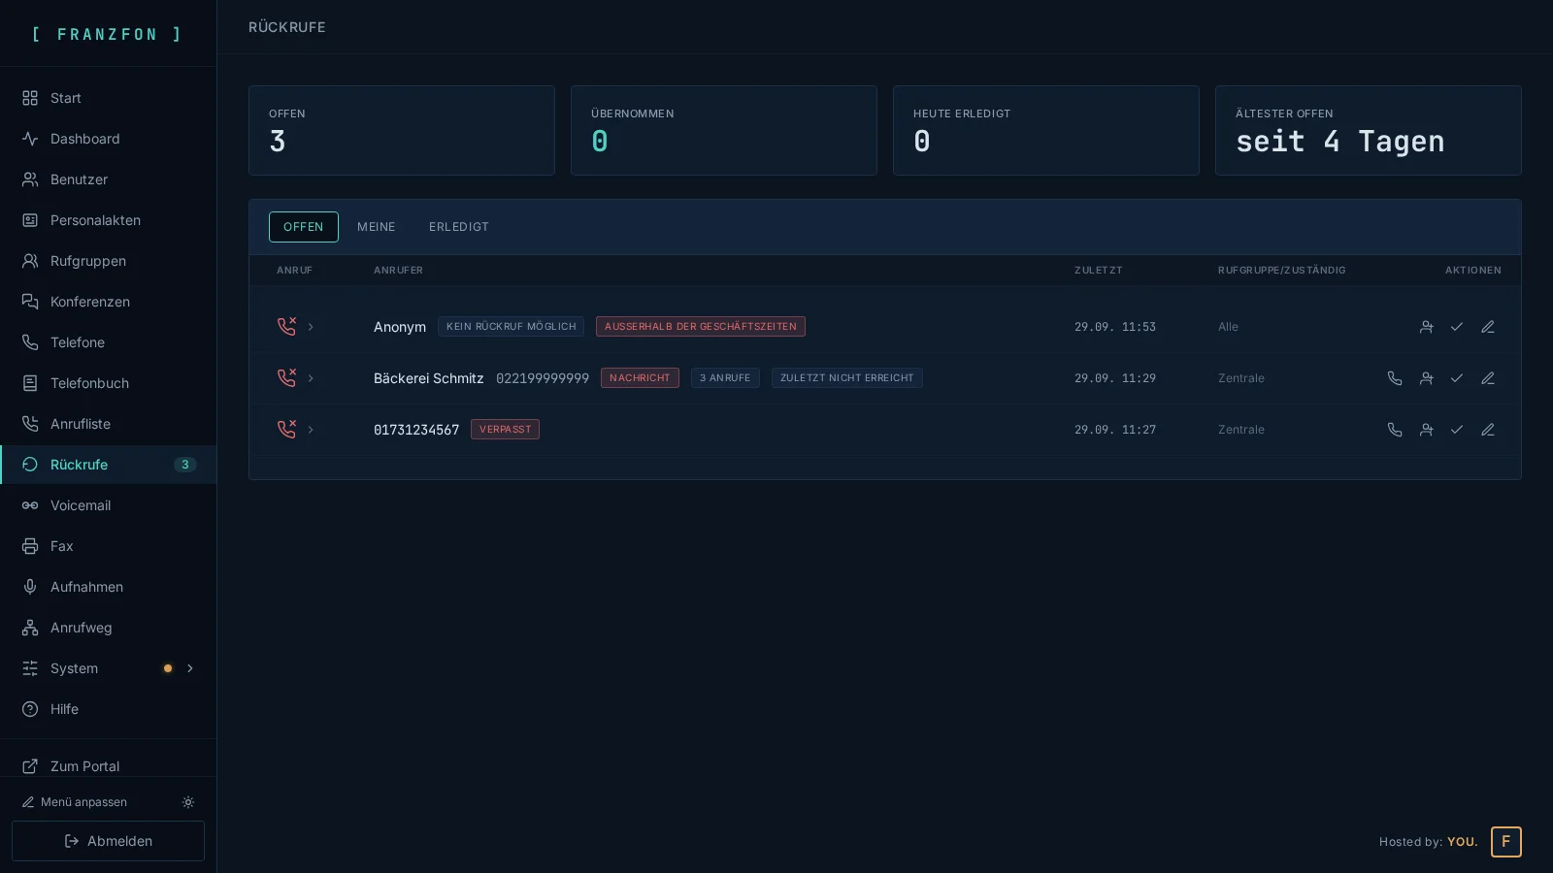Toggle theme with the sun icon

click(188, 802)
